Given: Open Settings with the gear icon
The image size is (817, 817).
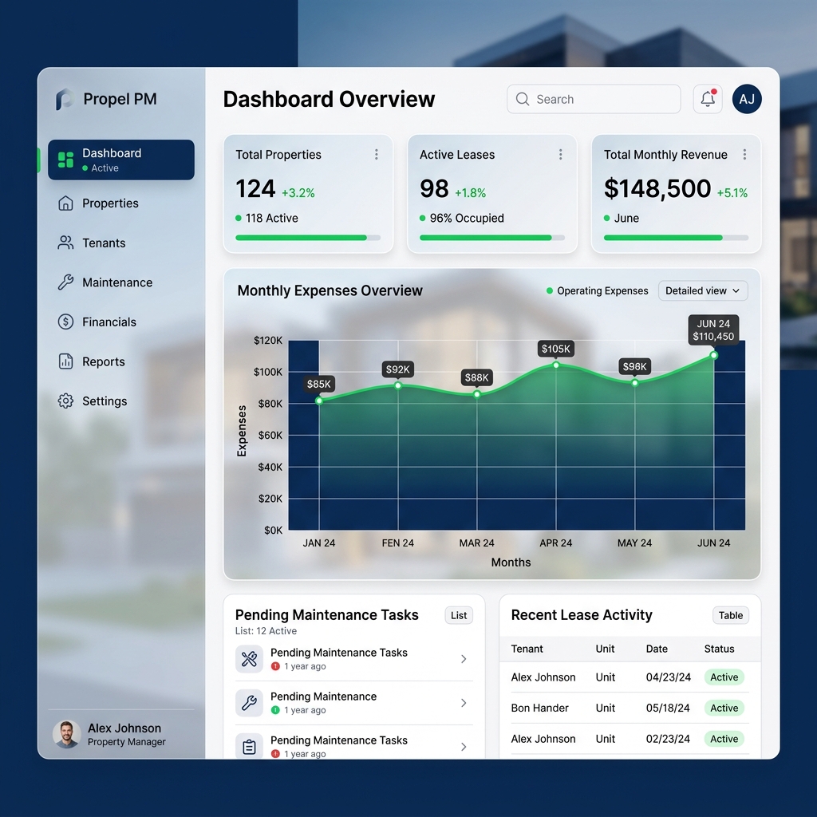Looking at the screenshot, I should (65, 401).
